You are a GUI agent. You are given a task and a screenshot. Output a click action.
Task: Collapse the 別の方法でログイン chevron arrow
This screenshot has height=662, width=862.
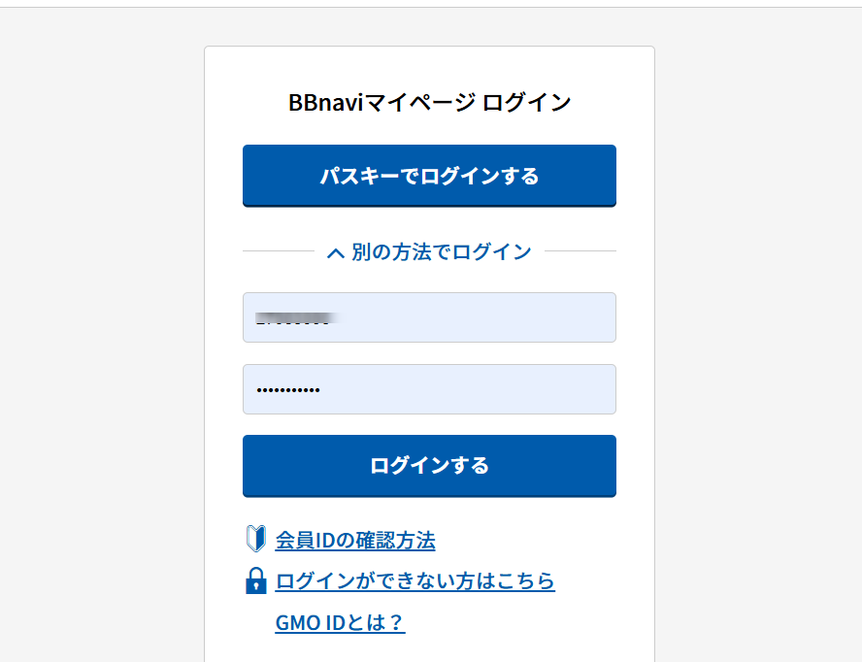click(x=335, y=253)
